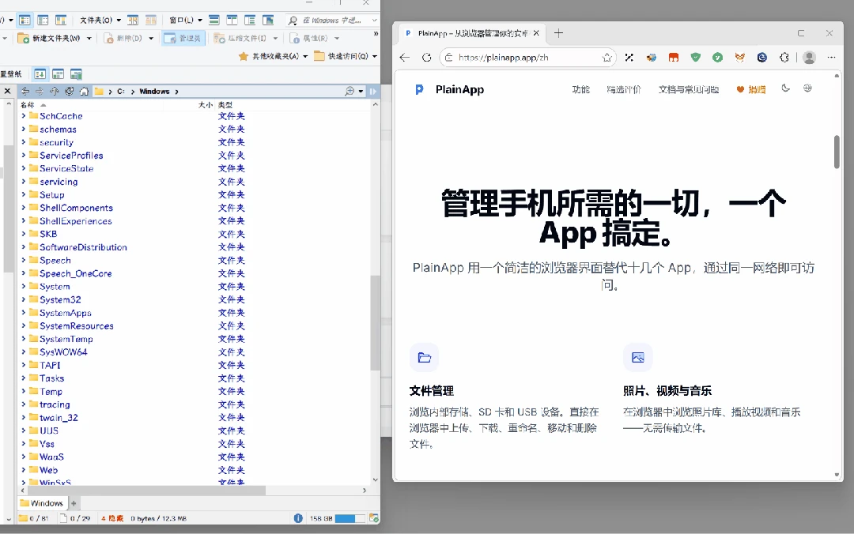Open the language globe on the PlainApp page

point(807,88)
